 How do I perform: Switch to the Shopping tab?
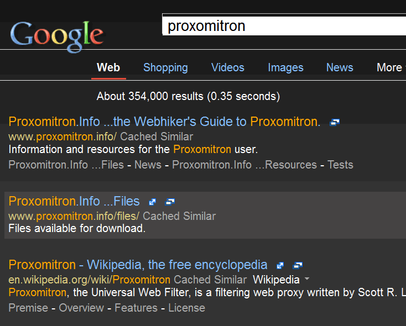point(165,67)
